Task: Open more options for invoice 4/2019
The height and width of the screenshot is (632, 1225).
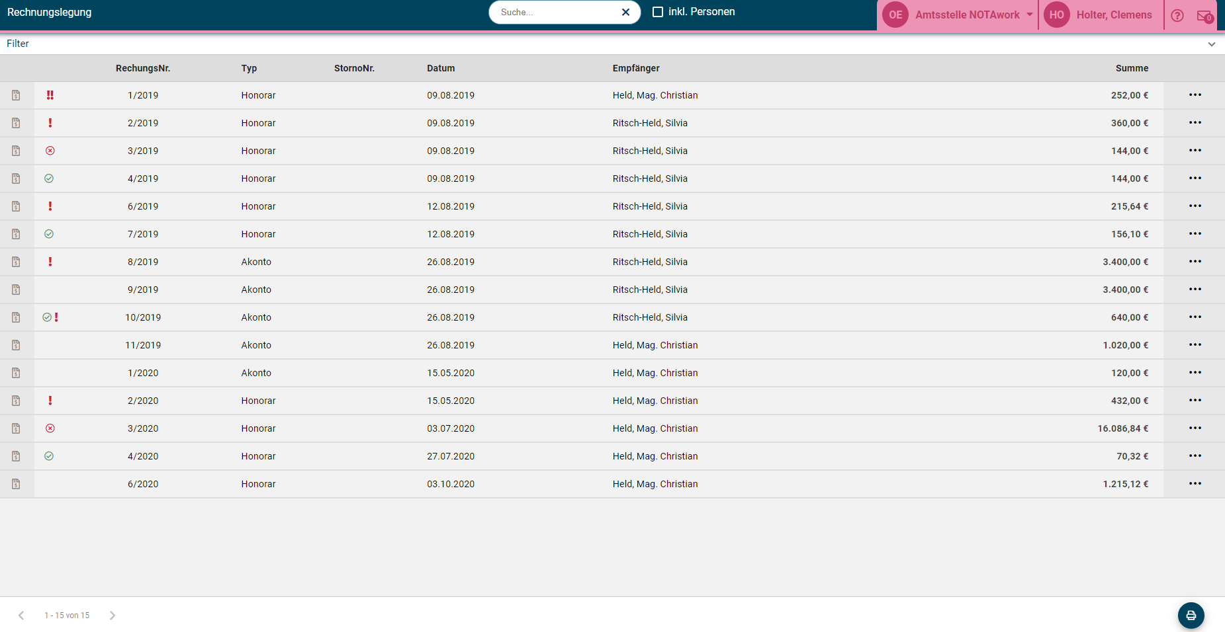Action: pyautogui.click(x=1195, y=178)
